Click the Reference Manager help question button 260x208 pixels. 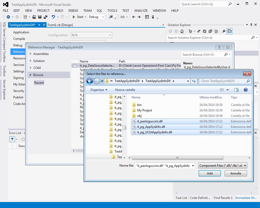coord(219,47)
